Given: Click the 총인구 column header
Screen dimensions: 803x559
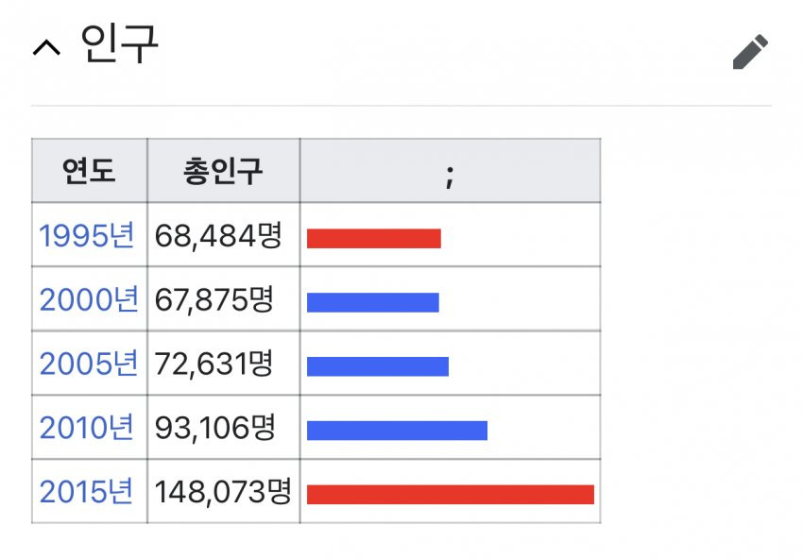Looking at the screenshot, I should click(223, 171).
